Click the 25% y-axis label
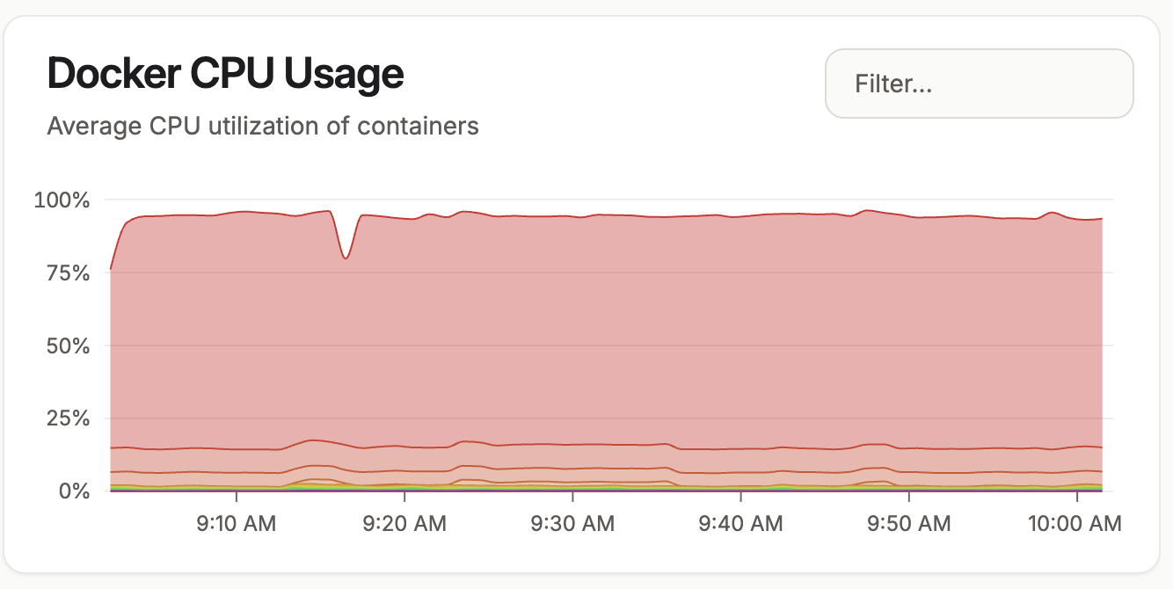Image resolution: width=1173 pixels, height=589 pixels. click(68, 418)
